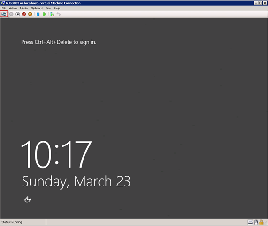Screen dimensions: 268x226
Task: Click the keyboard status icon in status bar
Action: (250, 222)
